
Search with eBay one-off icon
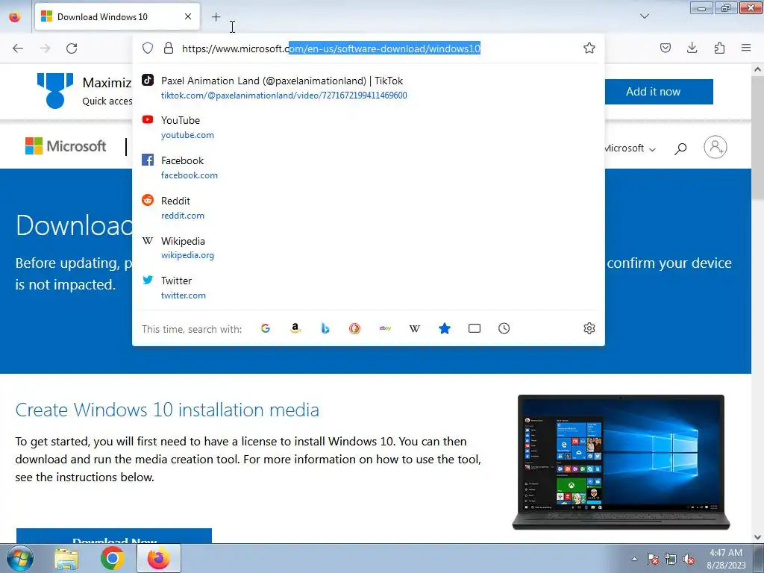(385, 328)
